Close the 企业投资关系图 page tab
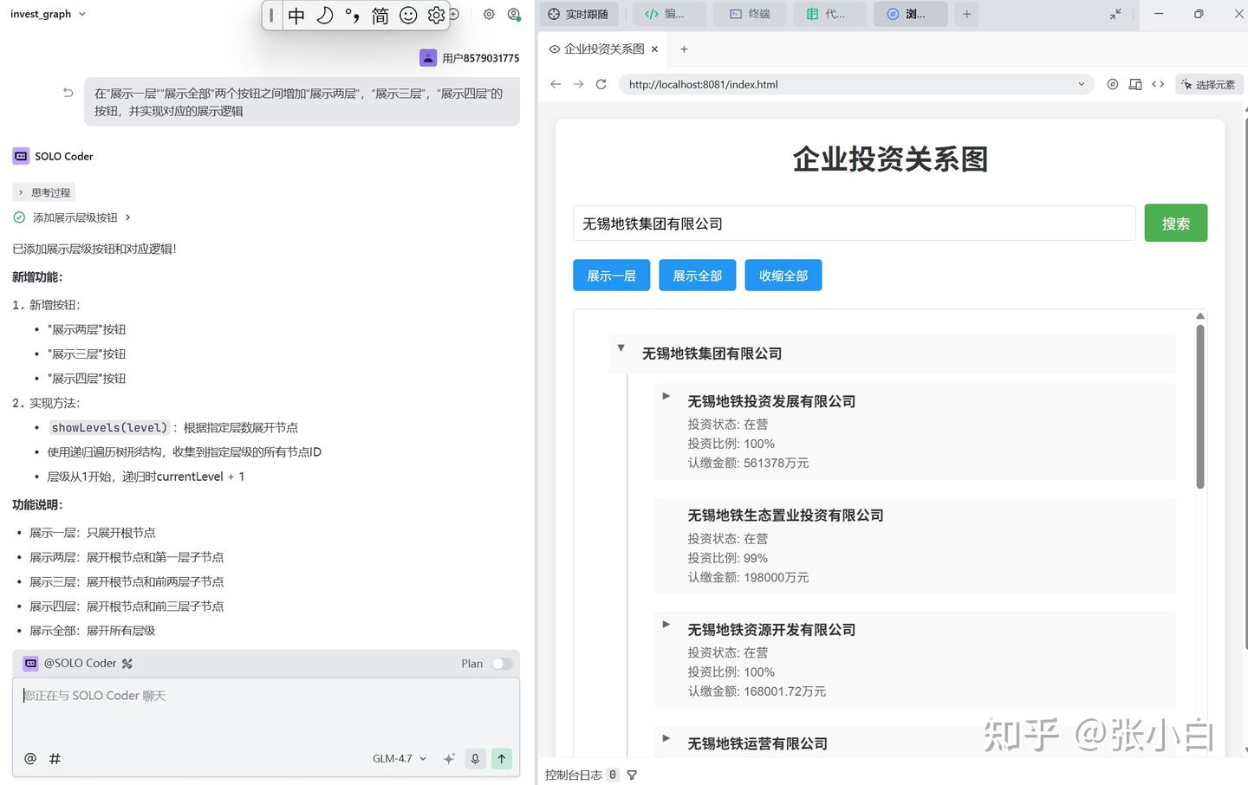 click(x=654, y=49)
